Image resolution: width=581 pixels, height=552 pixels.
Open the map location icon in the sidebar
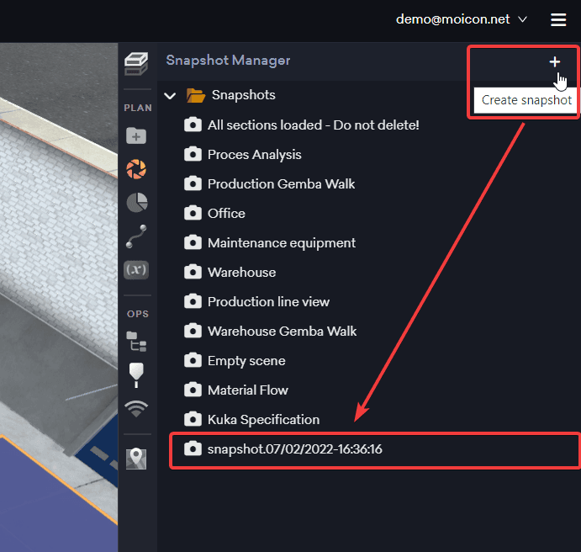click(x=136, y=459)
